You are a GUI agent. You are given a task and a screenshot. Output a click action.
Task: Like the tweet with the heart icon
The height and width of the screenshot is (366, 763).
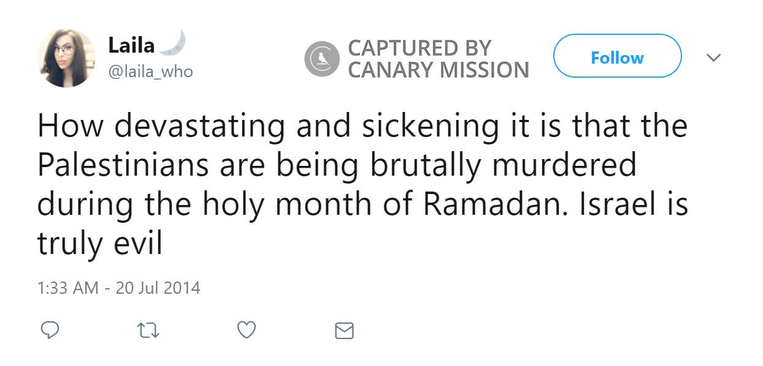(x=246, y=331)
